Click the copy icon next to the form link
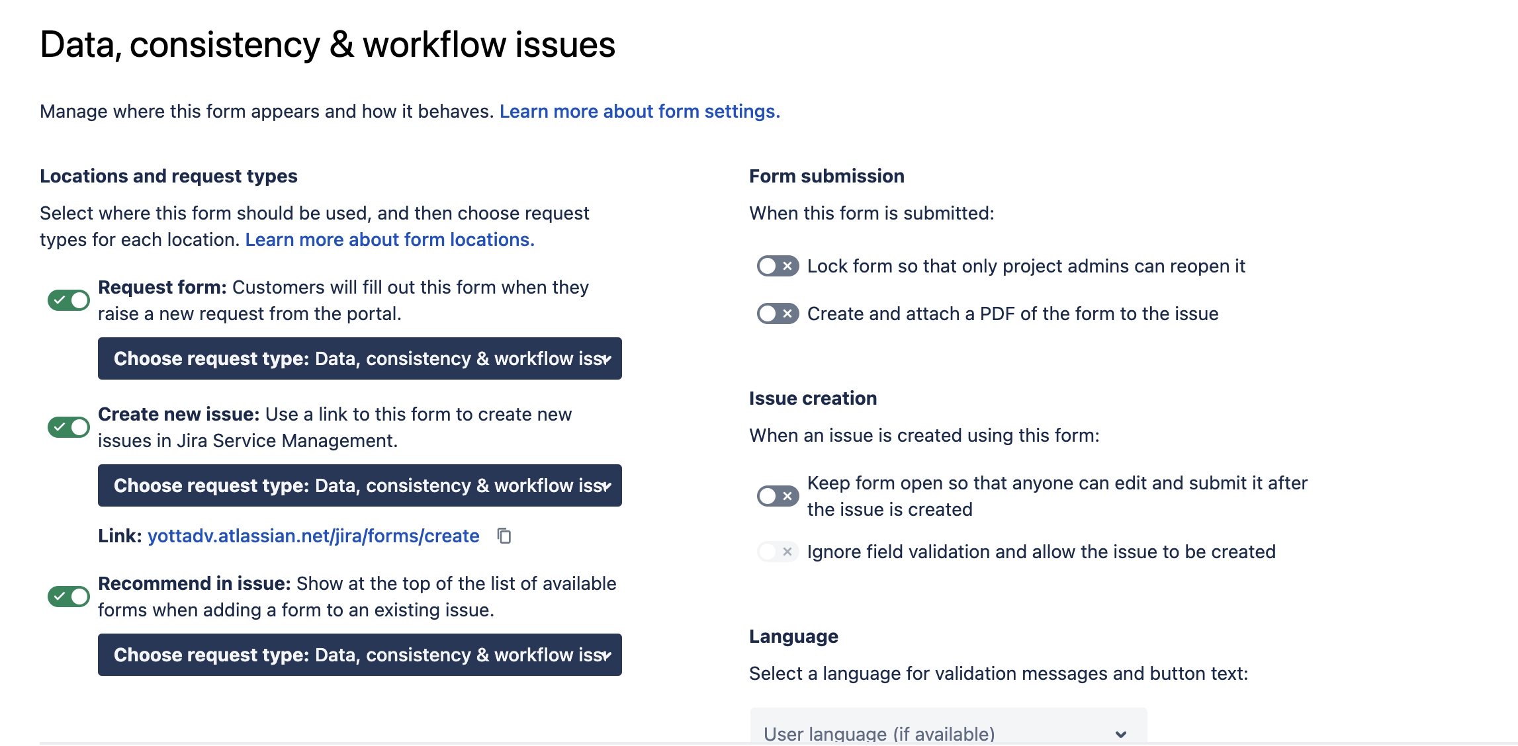The image size is (1518, 746). click(x=505, y=536)
